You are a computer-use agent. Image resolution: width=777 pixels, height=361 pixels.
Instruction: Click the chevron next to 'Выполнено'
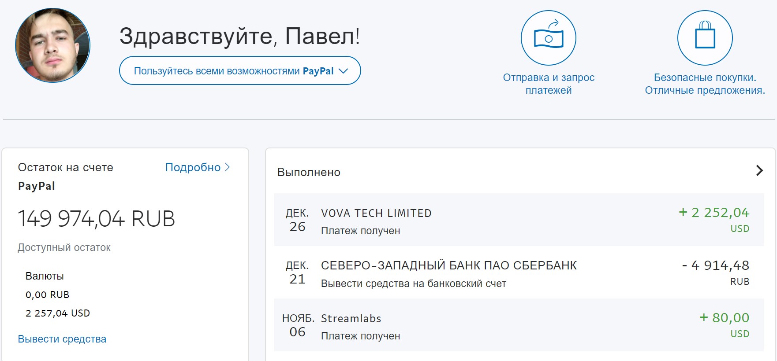[759, 171]
